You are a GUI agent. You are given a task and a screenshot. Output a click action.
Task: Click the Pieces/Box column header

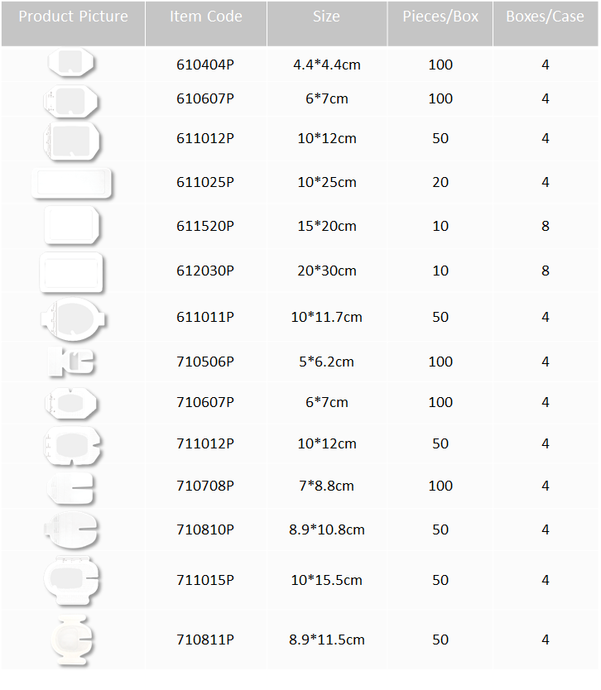click(440, 17)
